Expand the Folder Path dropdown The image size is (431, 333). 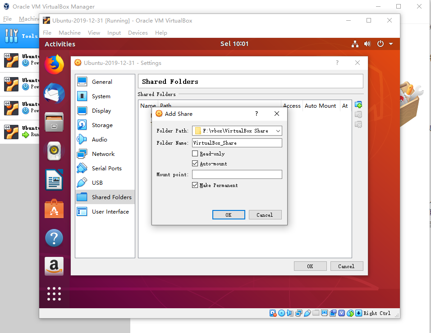[278, 131]
